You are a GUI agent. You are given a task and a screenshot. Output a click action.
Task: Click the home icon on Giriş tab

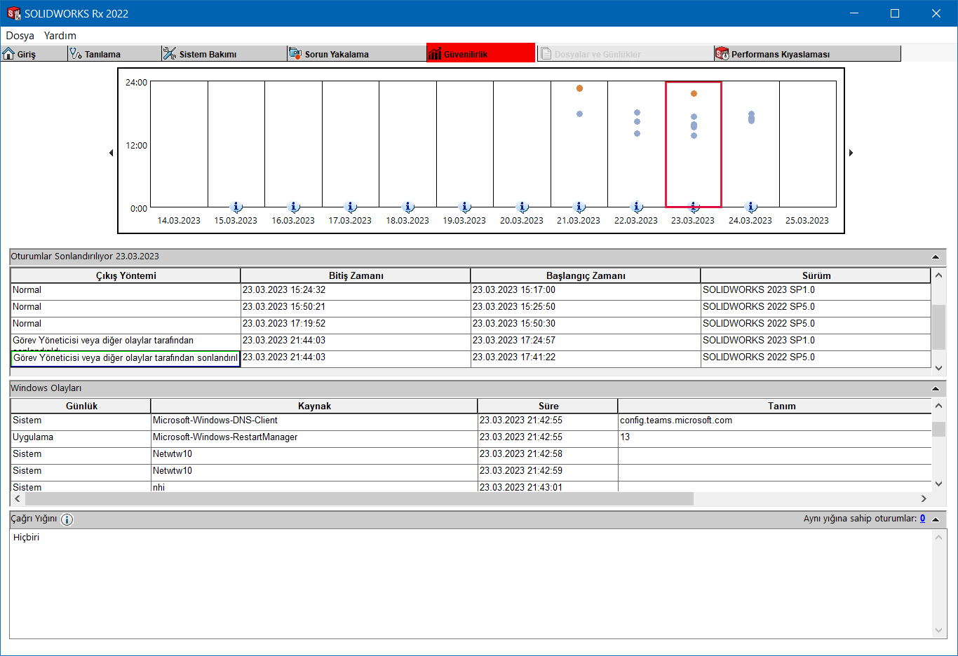pyautogui.click(x=8, y=54)
